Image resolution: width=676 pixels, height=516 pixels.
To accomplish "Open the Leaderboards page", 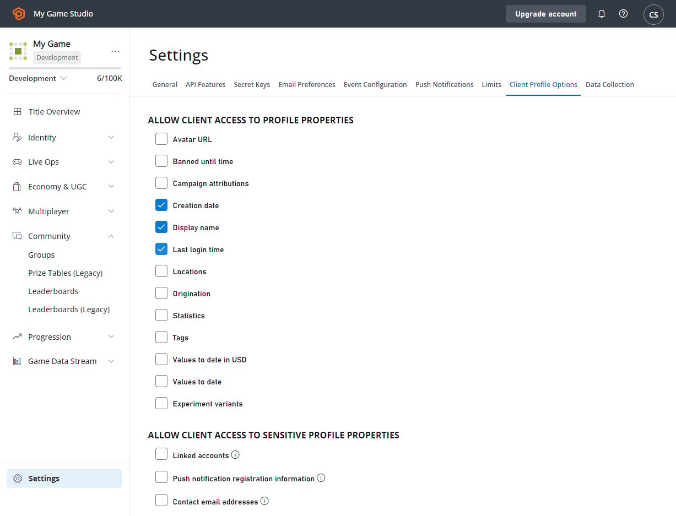I will [x=53, y=291].
